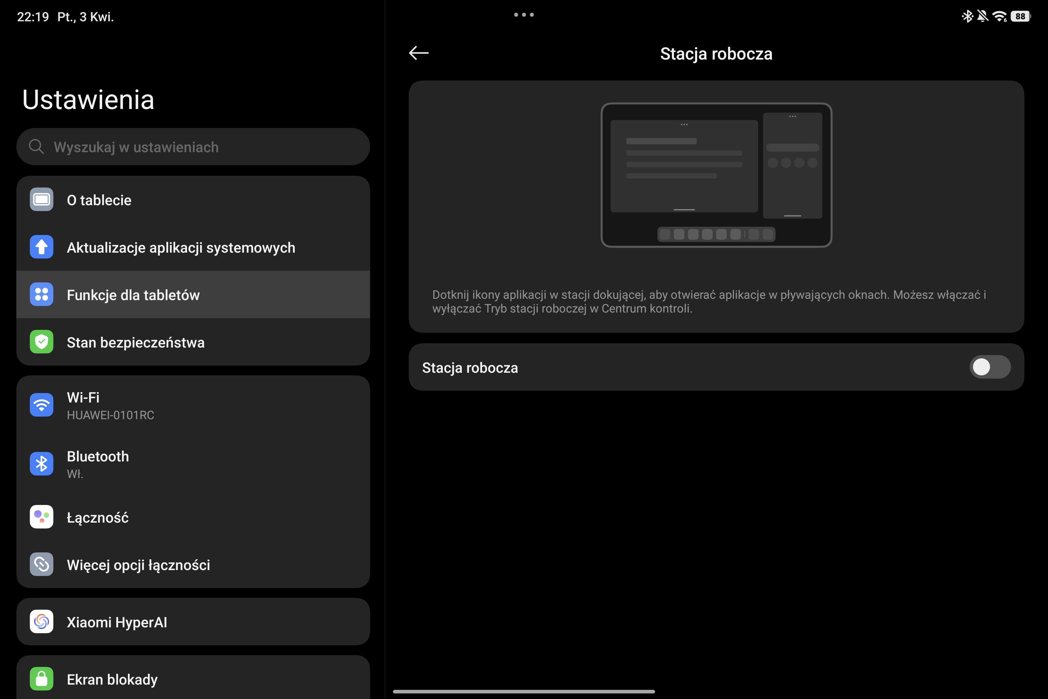Tap the Xiaomi HyperAI swirl icon

[x=42, y=621]
